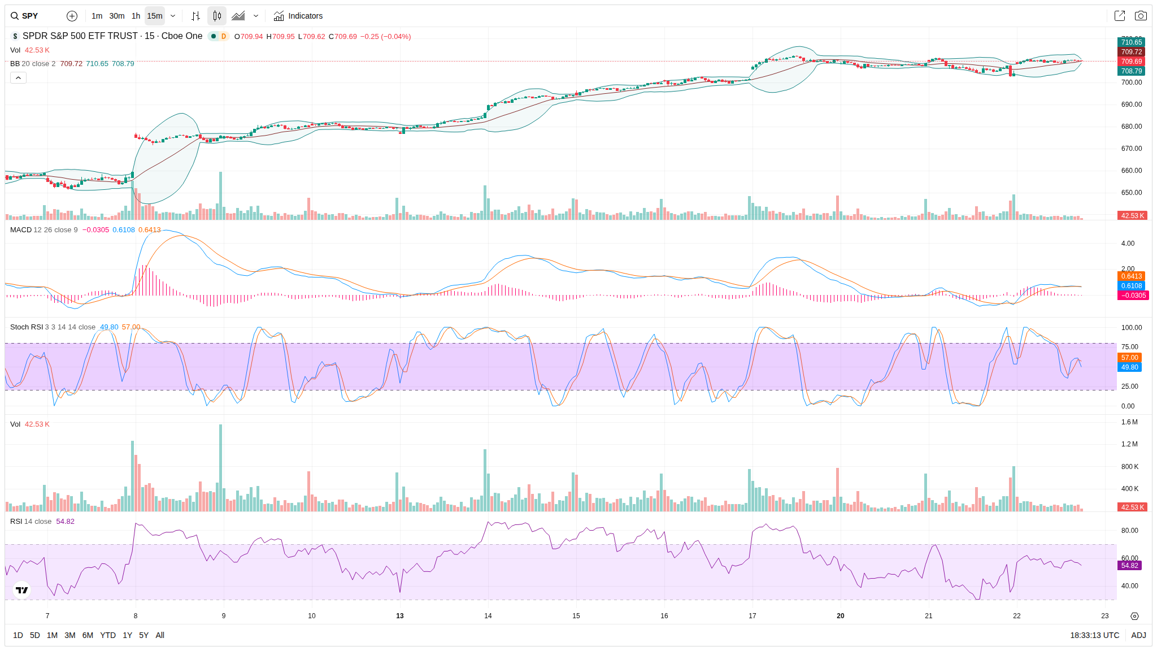
Task: Select the Candles chart style icon
Action: pyautogui.click(x=217, y=16)
